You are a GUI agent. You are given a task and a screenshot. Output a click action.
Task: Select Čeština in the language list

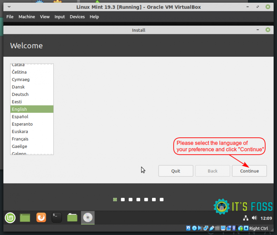click(32, 72)
